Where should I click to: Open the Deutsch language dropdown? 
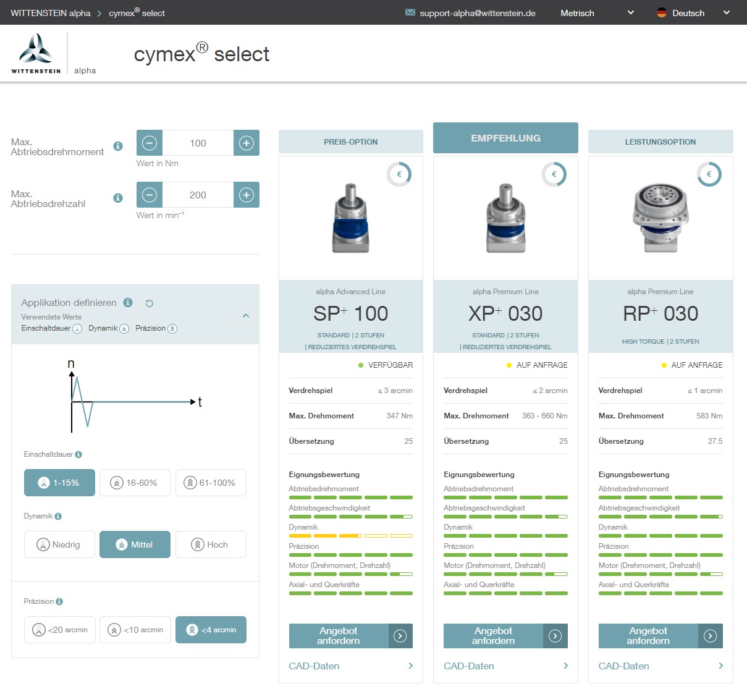coord(692,13)
